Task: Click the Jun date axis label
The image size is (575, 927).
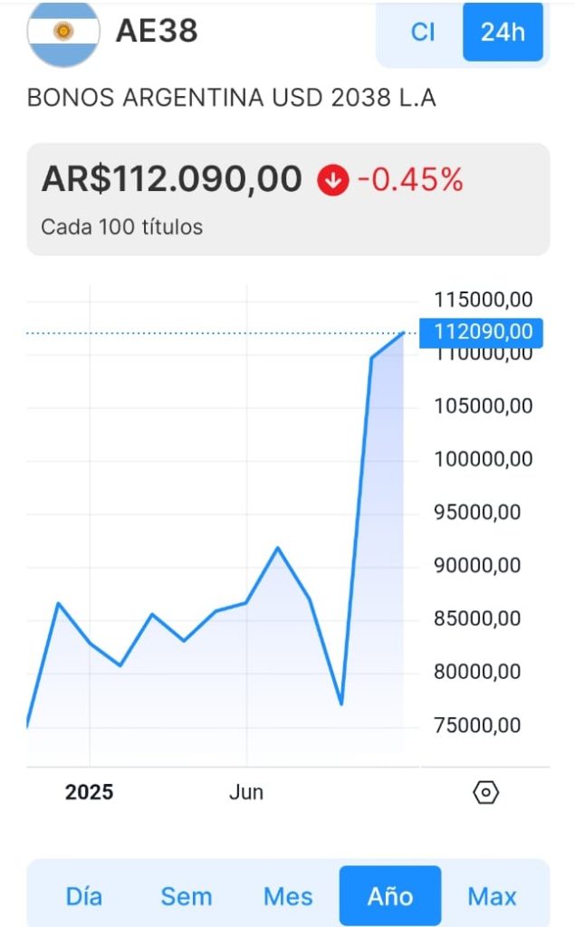Action: coord(246,793)
